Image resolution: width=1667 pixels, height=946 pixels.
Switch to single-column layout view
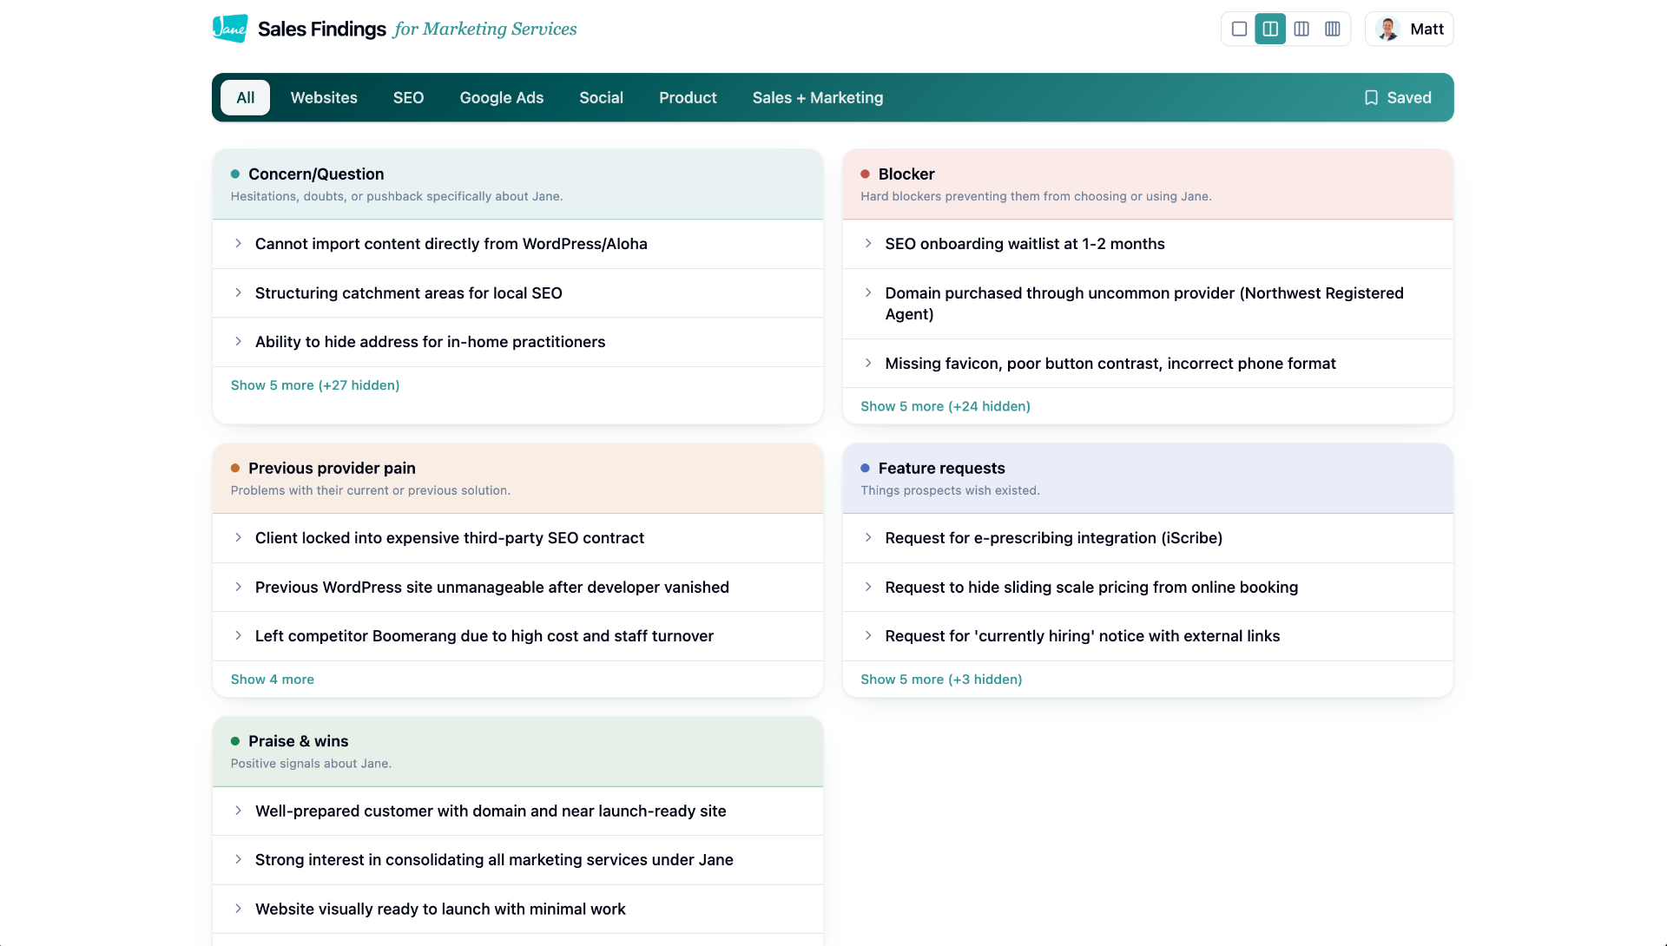(x=1239, y=29)
